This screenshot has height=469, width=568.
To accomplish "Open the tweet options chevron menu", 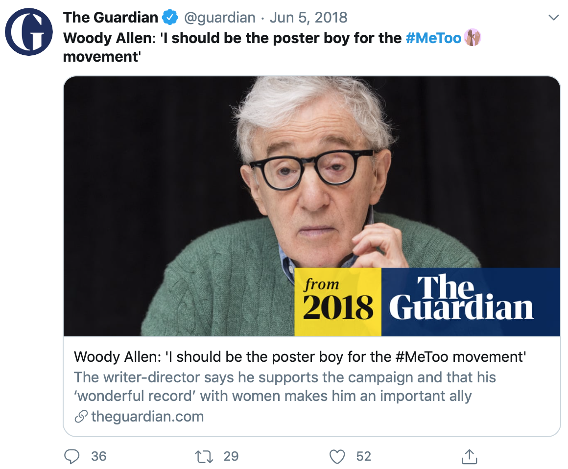I will click(x=553, y=18).
